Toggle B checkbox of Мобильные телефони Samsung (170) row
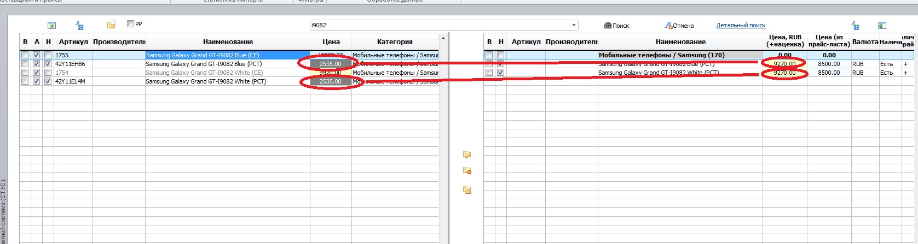Image resolution: width=918 pixels, height=244 pixels. click(x=489, y=55)
